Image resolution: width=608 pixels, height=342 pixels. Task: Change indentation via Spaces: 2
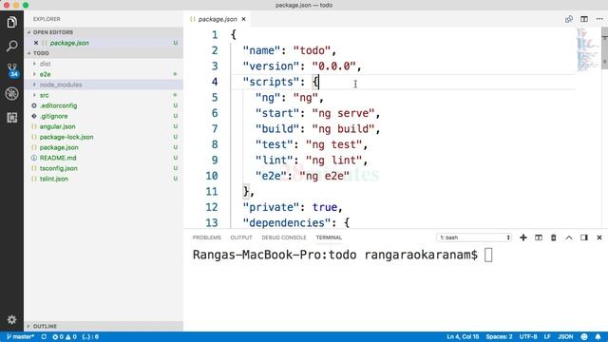pyautogui.click(x=499, y=336)
